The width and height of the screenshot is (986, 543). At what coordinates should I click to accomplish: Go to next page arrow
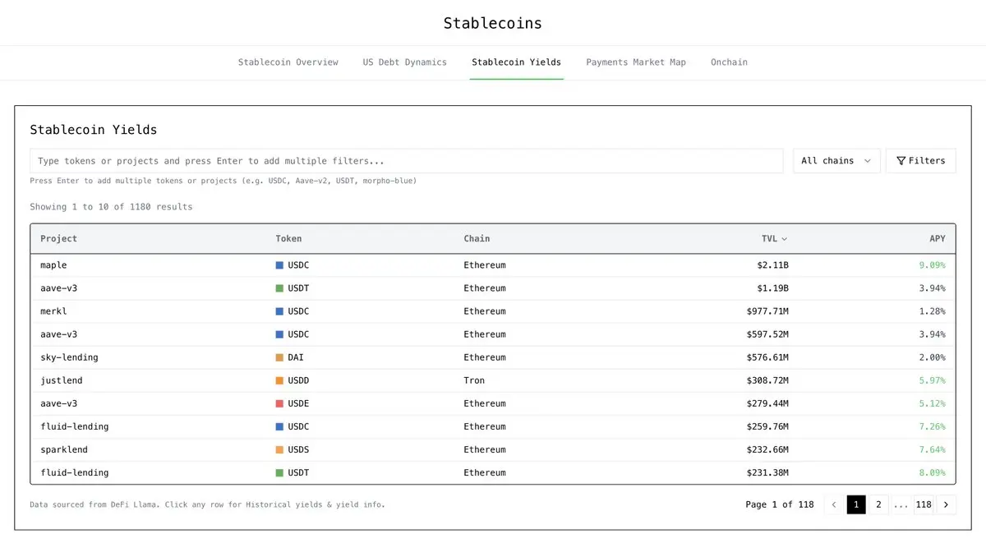tap(947, 504)
